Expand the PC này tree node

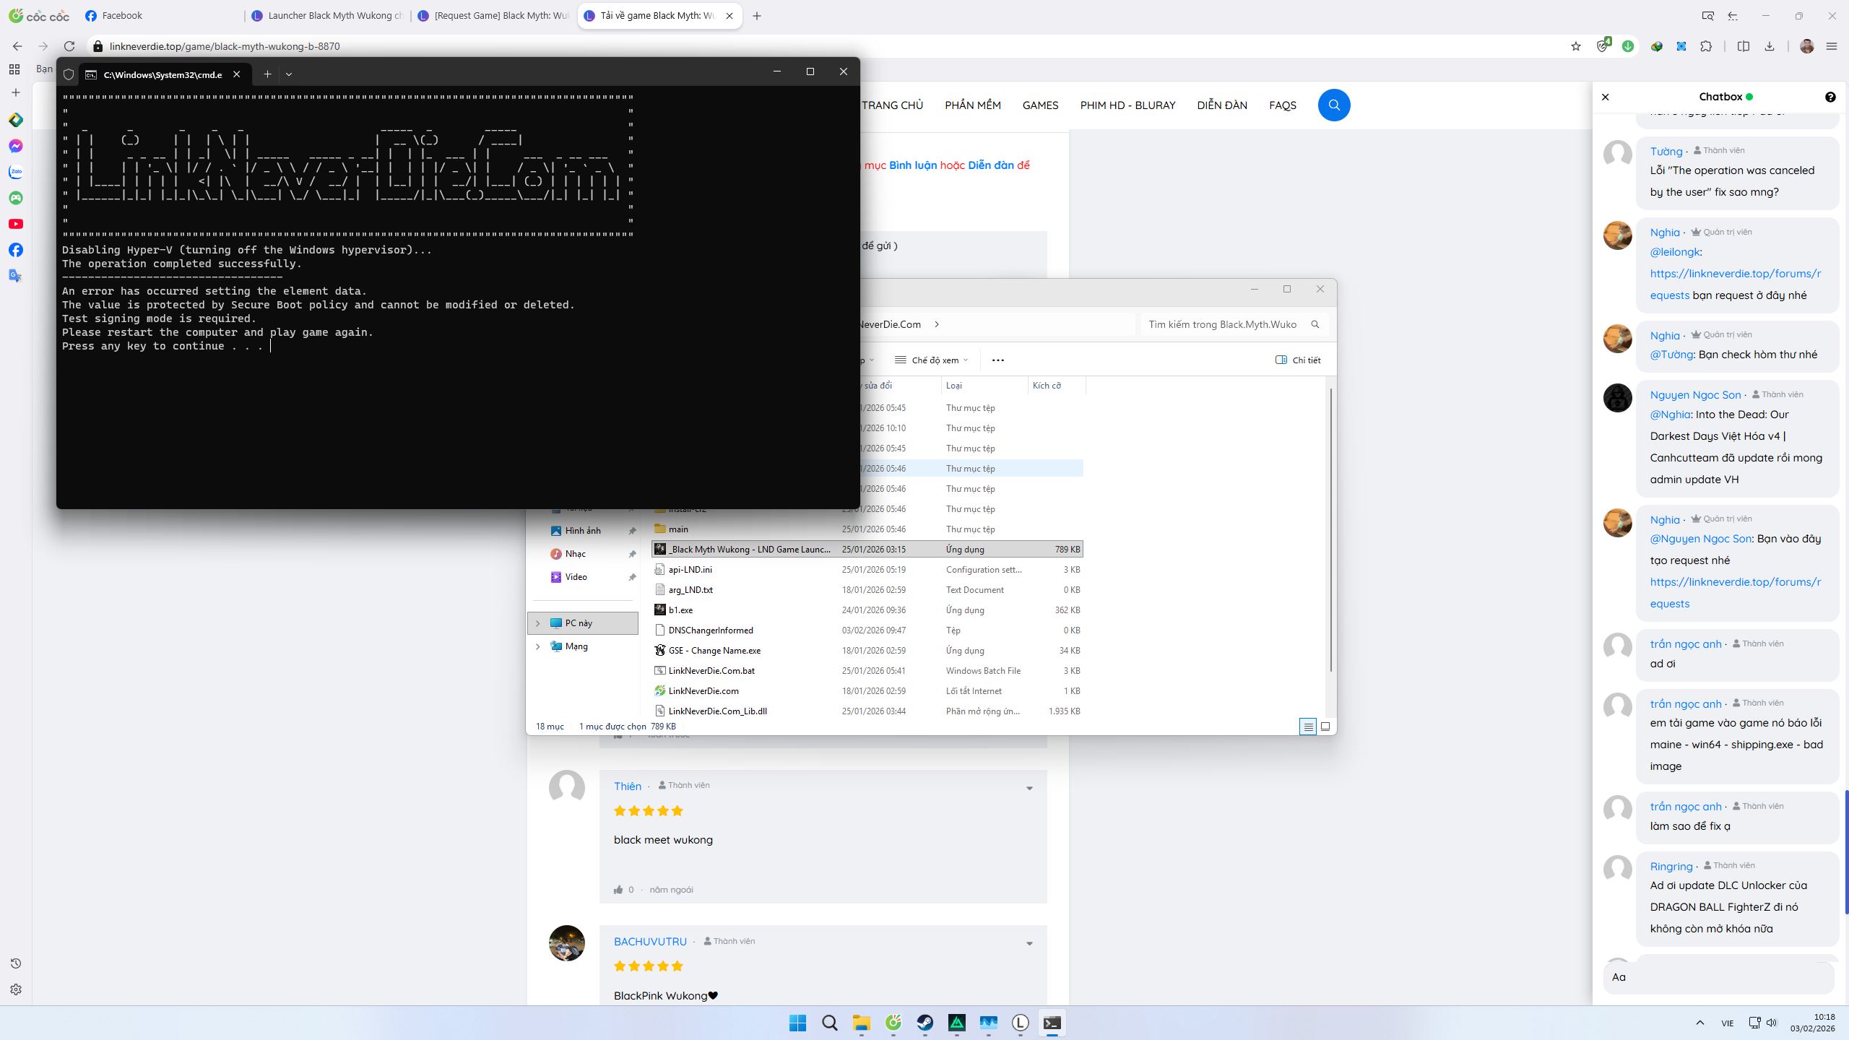coord(537,623)
